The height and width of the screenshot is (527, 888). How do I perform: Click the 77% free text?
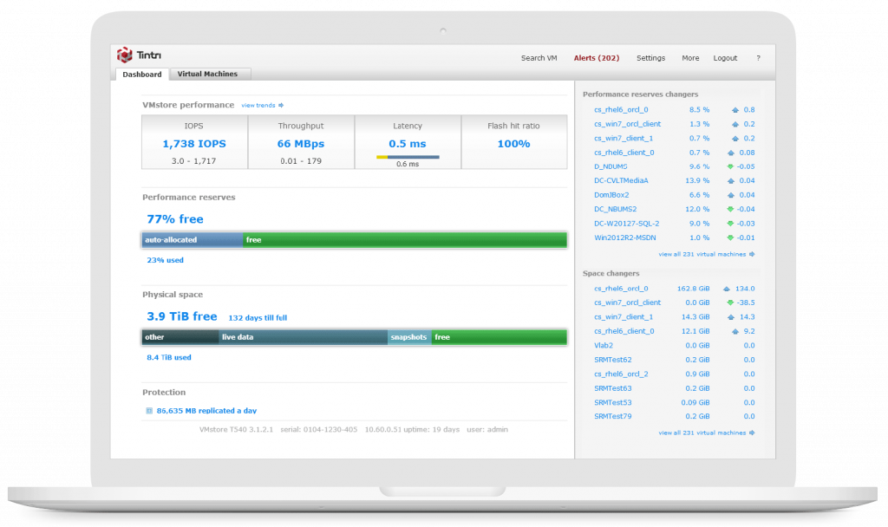(x=175, y=219)
